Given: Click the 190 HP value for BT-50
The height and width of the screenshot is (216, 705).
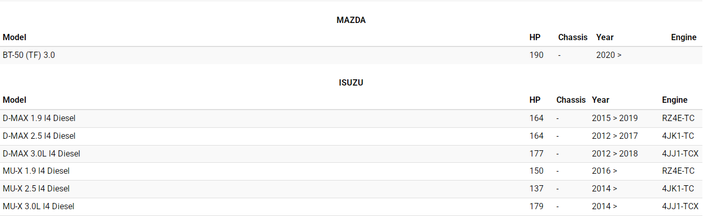Looking at the screenshot, I should tap(536, 55).
